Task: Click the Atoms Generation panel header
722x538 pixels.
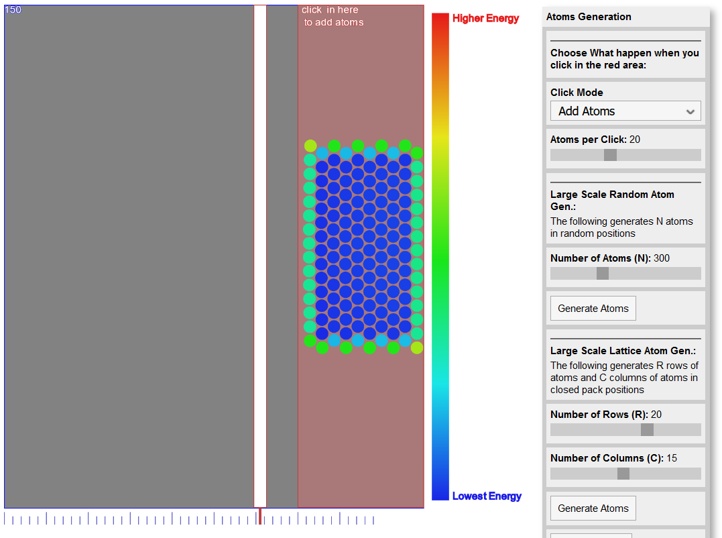Action: coord(589,17)
